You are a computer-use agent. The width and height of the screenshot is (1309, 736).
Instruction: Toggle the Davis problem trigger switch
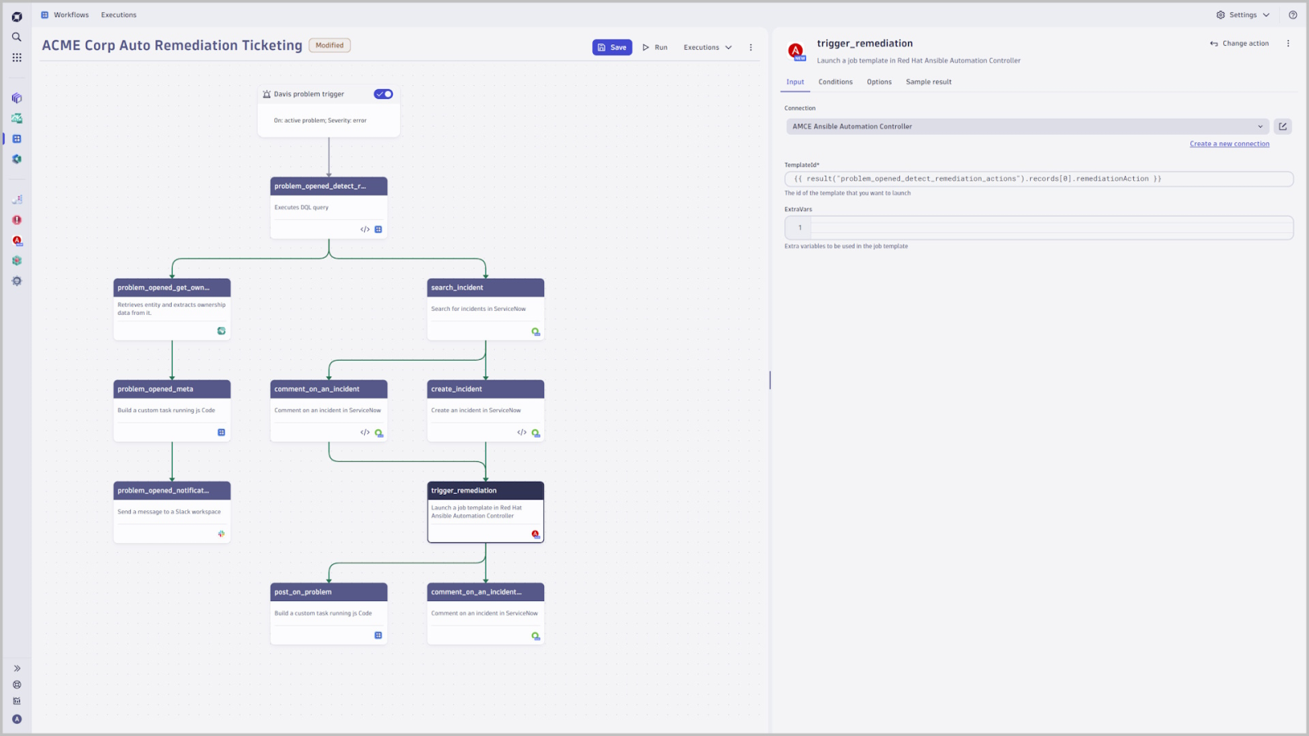(x=383, y=93)
